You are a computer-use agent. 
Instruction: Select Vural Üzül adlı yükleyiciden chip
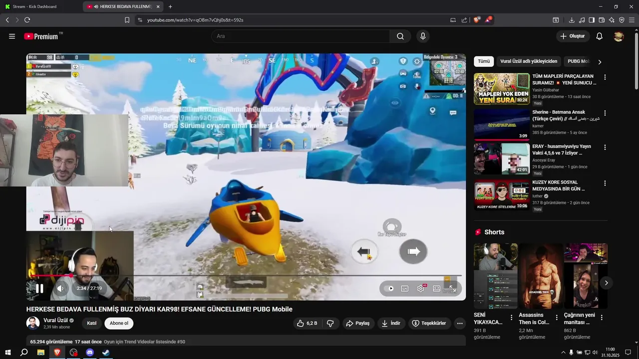tap(529, 61)
